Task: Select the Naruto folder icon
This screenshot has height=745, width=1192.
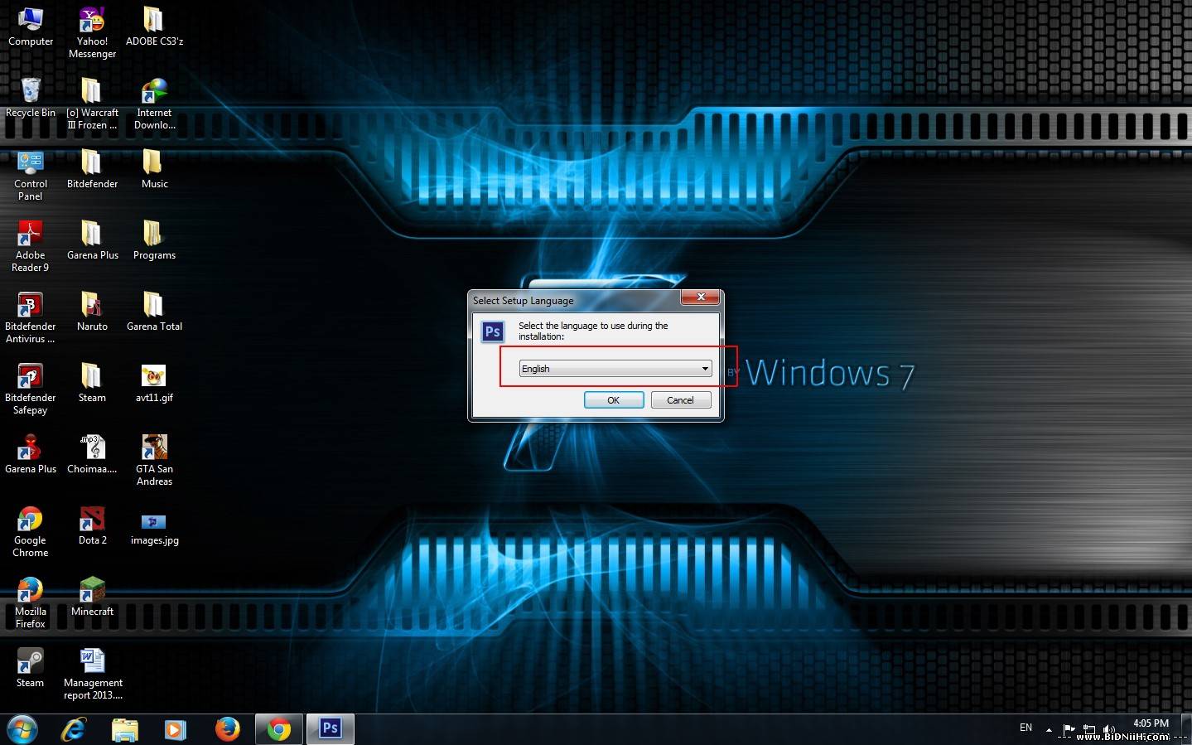Action: pyautogui.click(x=92, y=312)
